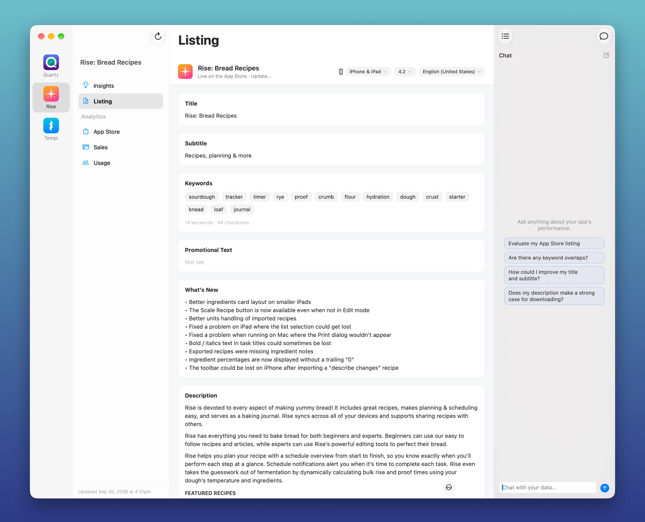Open App Store analytics
The height and width of the screenshot is (522, 645).
point(121,132)
